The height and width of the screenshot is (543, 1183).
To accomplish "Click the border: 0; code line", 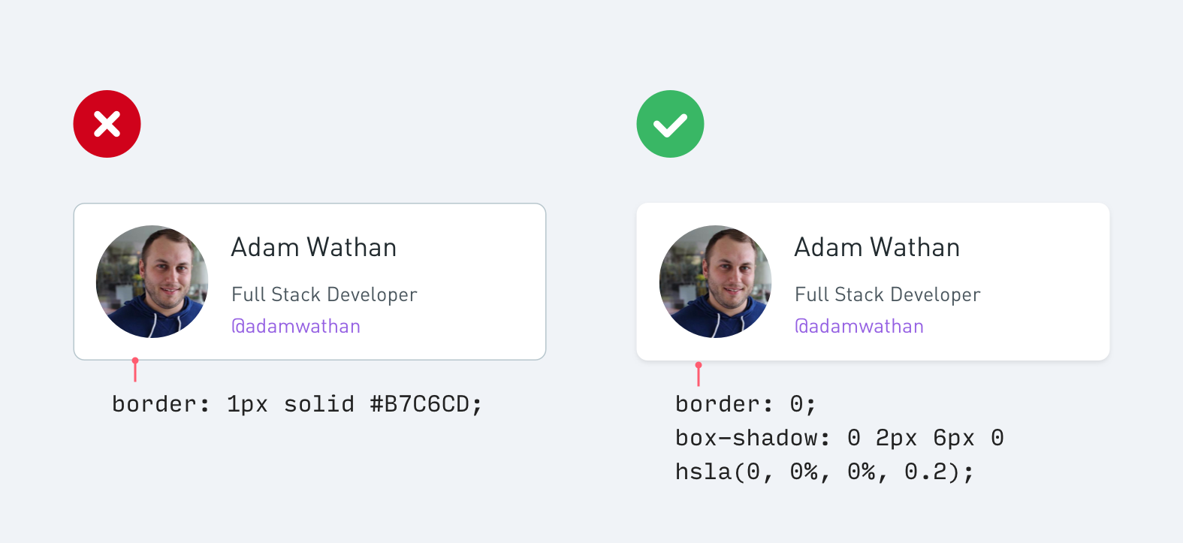I will pyautogui.click(x=746, y=404).
